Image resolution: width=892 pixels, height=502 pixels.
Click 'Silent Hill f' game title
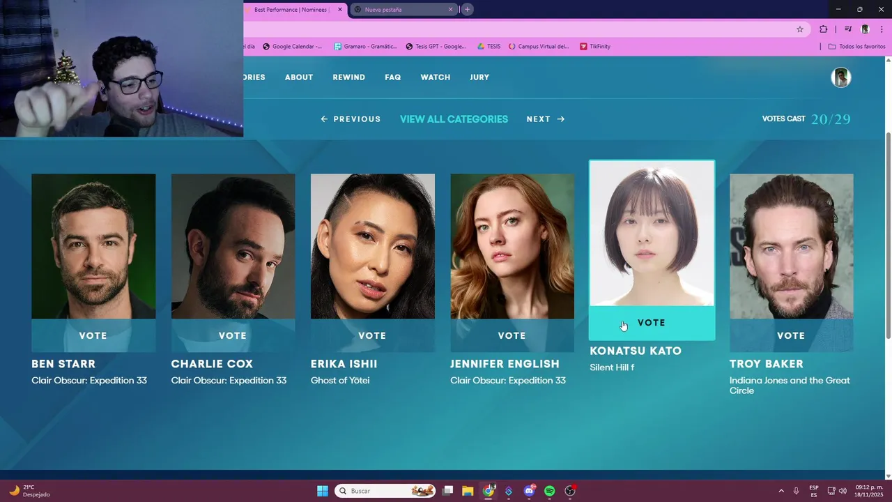[612, 367]
